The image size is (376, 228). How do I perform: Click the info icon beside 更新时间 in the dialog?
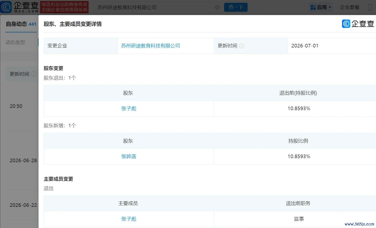tap(241, 46)
